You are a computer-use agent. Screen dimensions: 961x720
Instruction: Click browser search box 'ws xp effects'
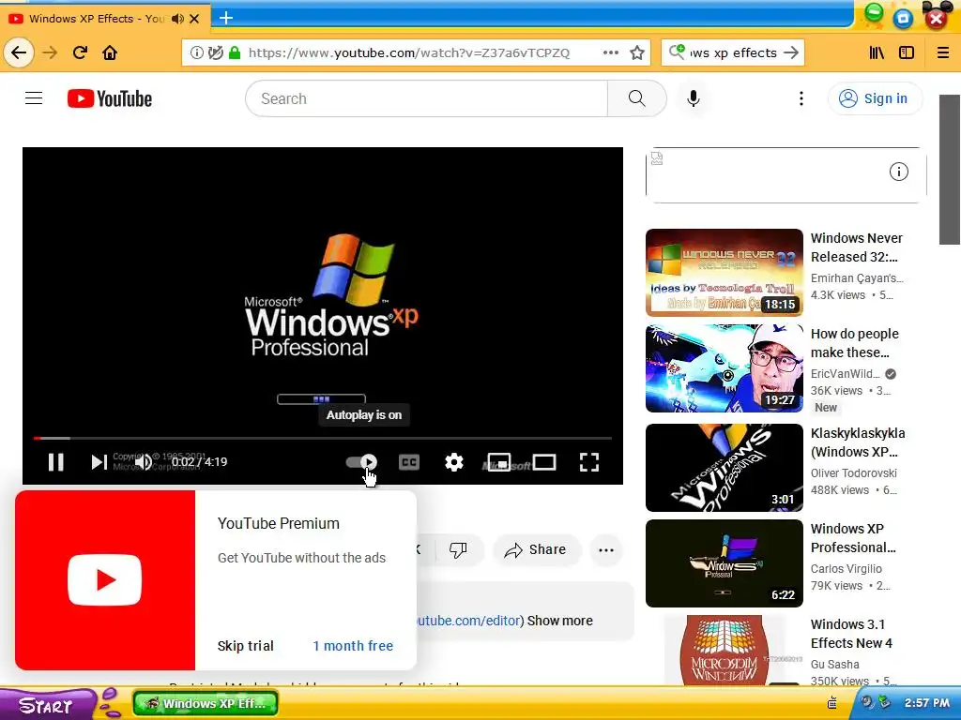coord(732,53)
